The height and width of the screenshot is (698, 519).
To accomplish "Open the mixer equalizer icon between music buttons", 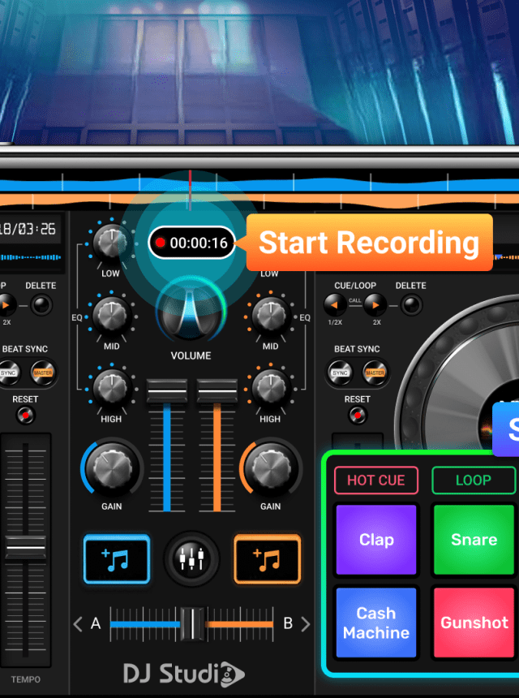I will pyautogui.click(x=192, y=558).
